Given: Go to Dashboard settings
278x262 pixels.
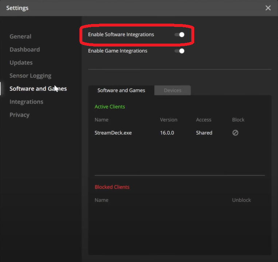Looking at the screenshot, I should (25, 49).
